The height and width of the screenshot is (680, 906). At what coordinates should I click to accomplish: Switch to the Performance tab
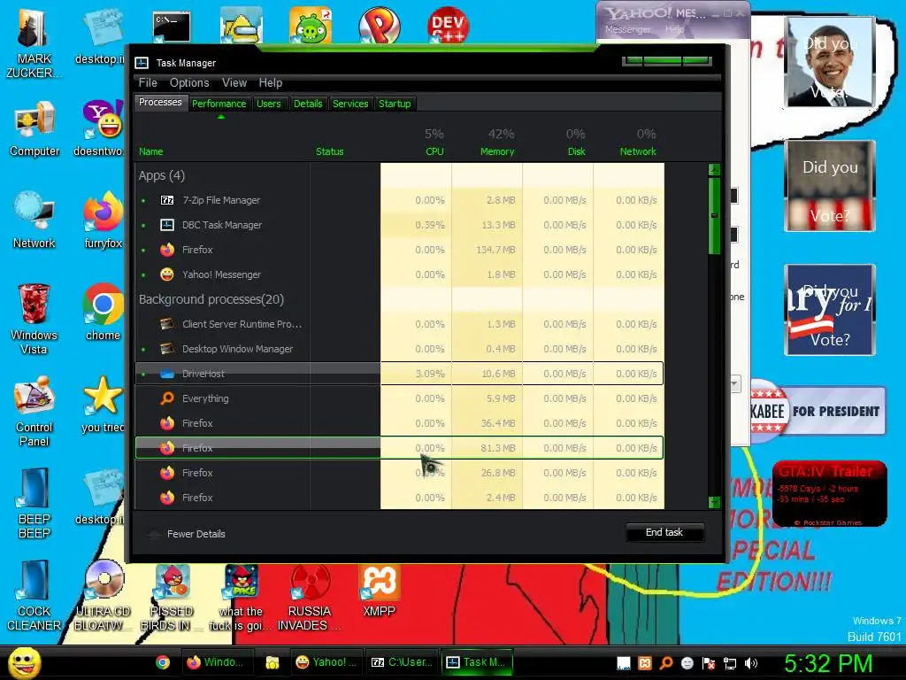tap(219, 104)
